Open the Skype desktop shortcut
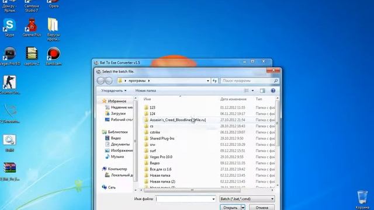 [9, 27]
